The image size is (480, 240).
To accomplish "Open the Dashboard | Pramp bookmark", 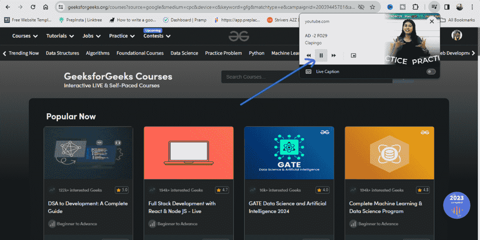I will 185,20.
